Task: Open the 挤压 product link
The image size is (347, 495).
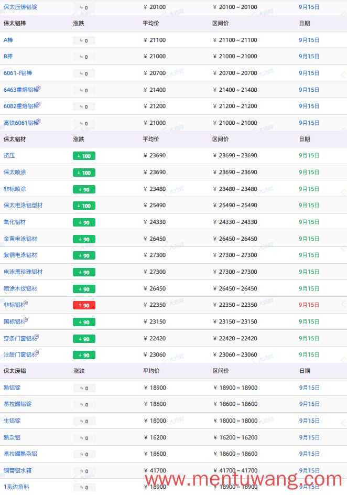Action: (9, 156)
